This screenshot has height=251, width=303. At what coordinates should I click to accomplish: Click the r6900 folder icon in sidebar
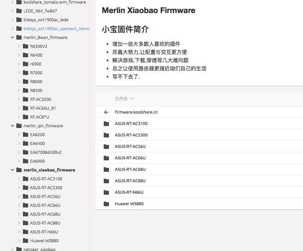pos(26,64)
